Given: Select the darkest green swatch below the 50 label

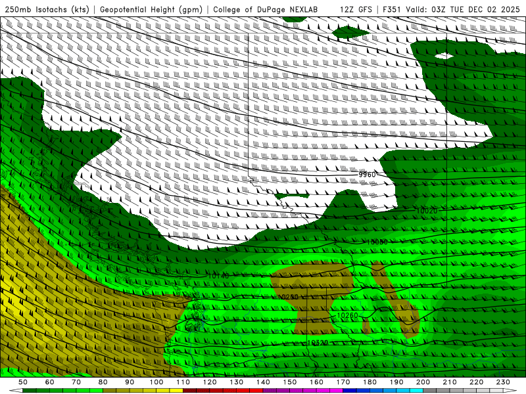Looking at the screenshot, I should [x=29, y=390].
